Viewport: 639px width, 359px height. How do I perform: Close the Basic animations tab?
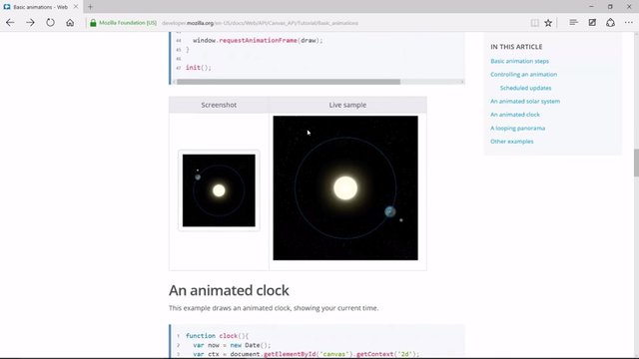[x=76, y=7]
